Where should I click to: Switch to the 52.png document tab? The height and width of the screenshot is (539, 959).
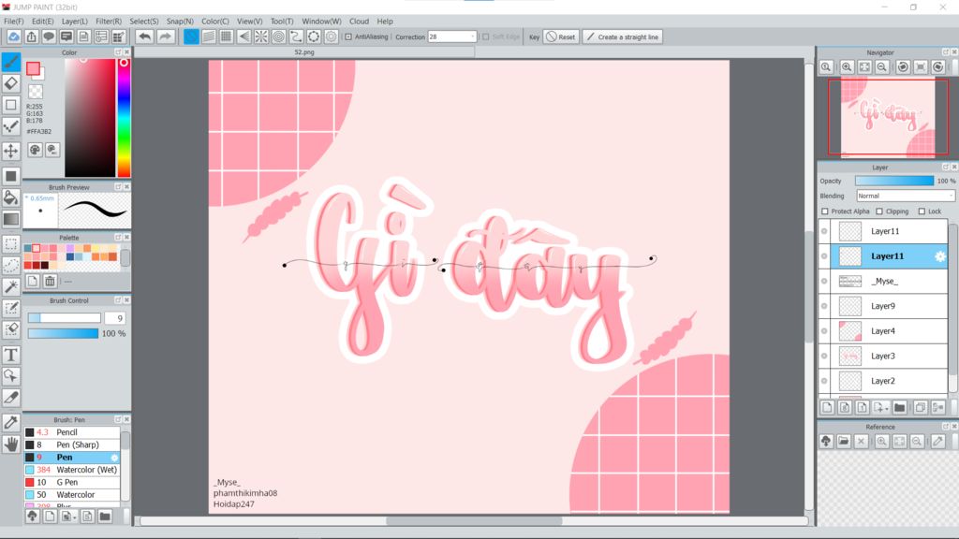point(304,52)
